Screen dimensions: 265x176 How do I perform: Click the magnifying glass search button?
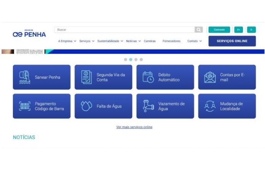(x=199, y=30)
